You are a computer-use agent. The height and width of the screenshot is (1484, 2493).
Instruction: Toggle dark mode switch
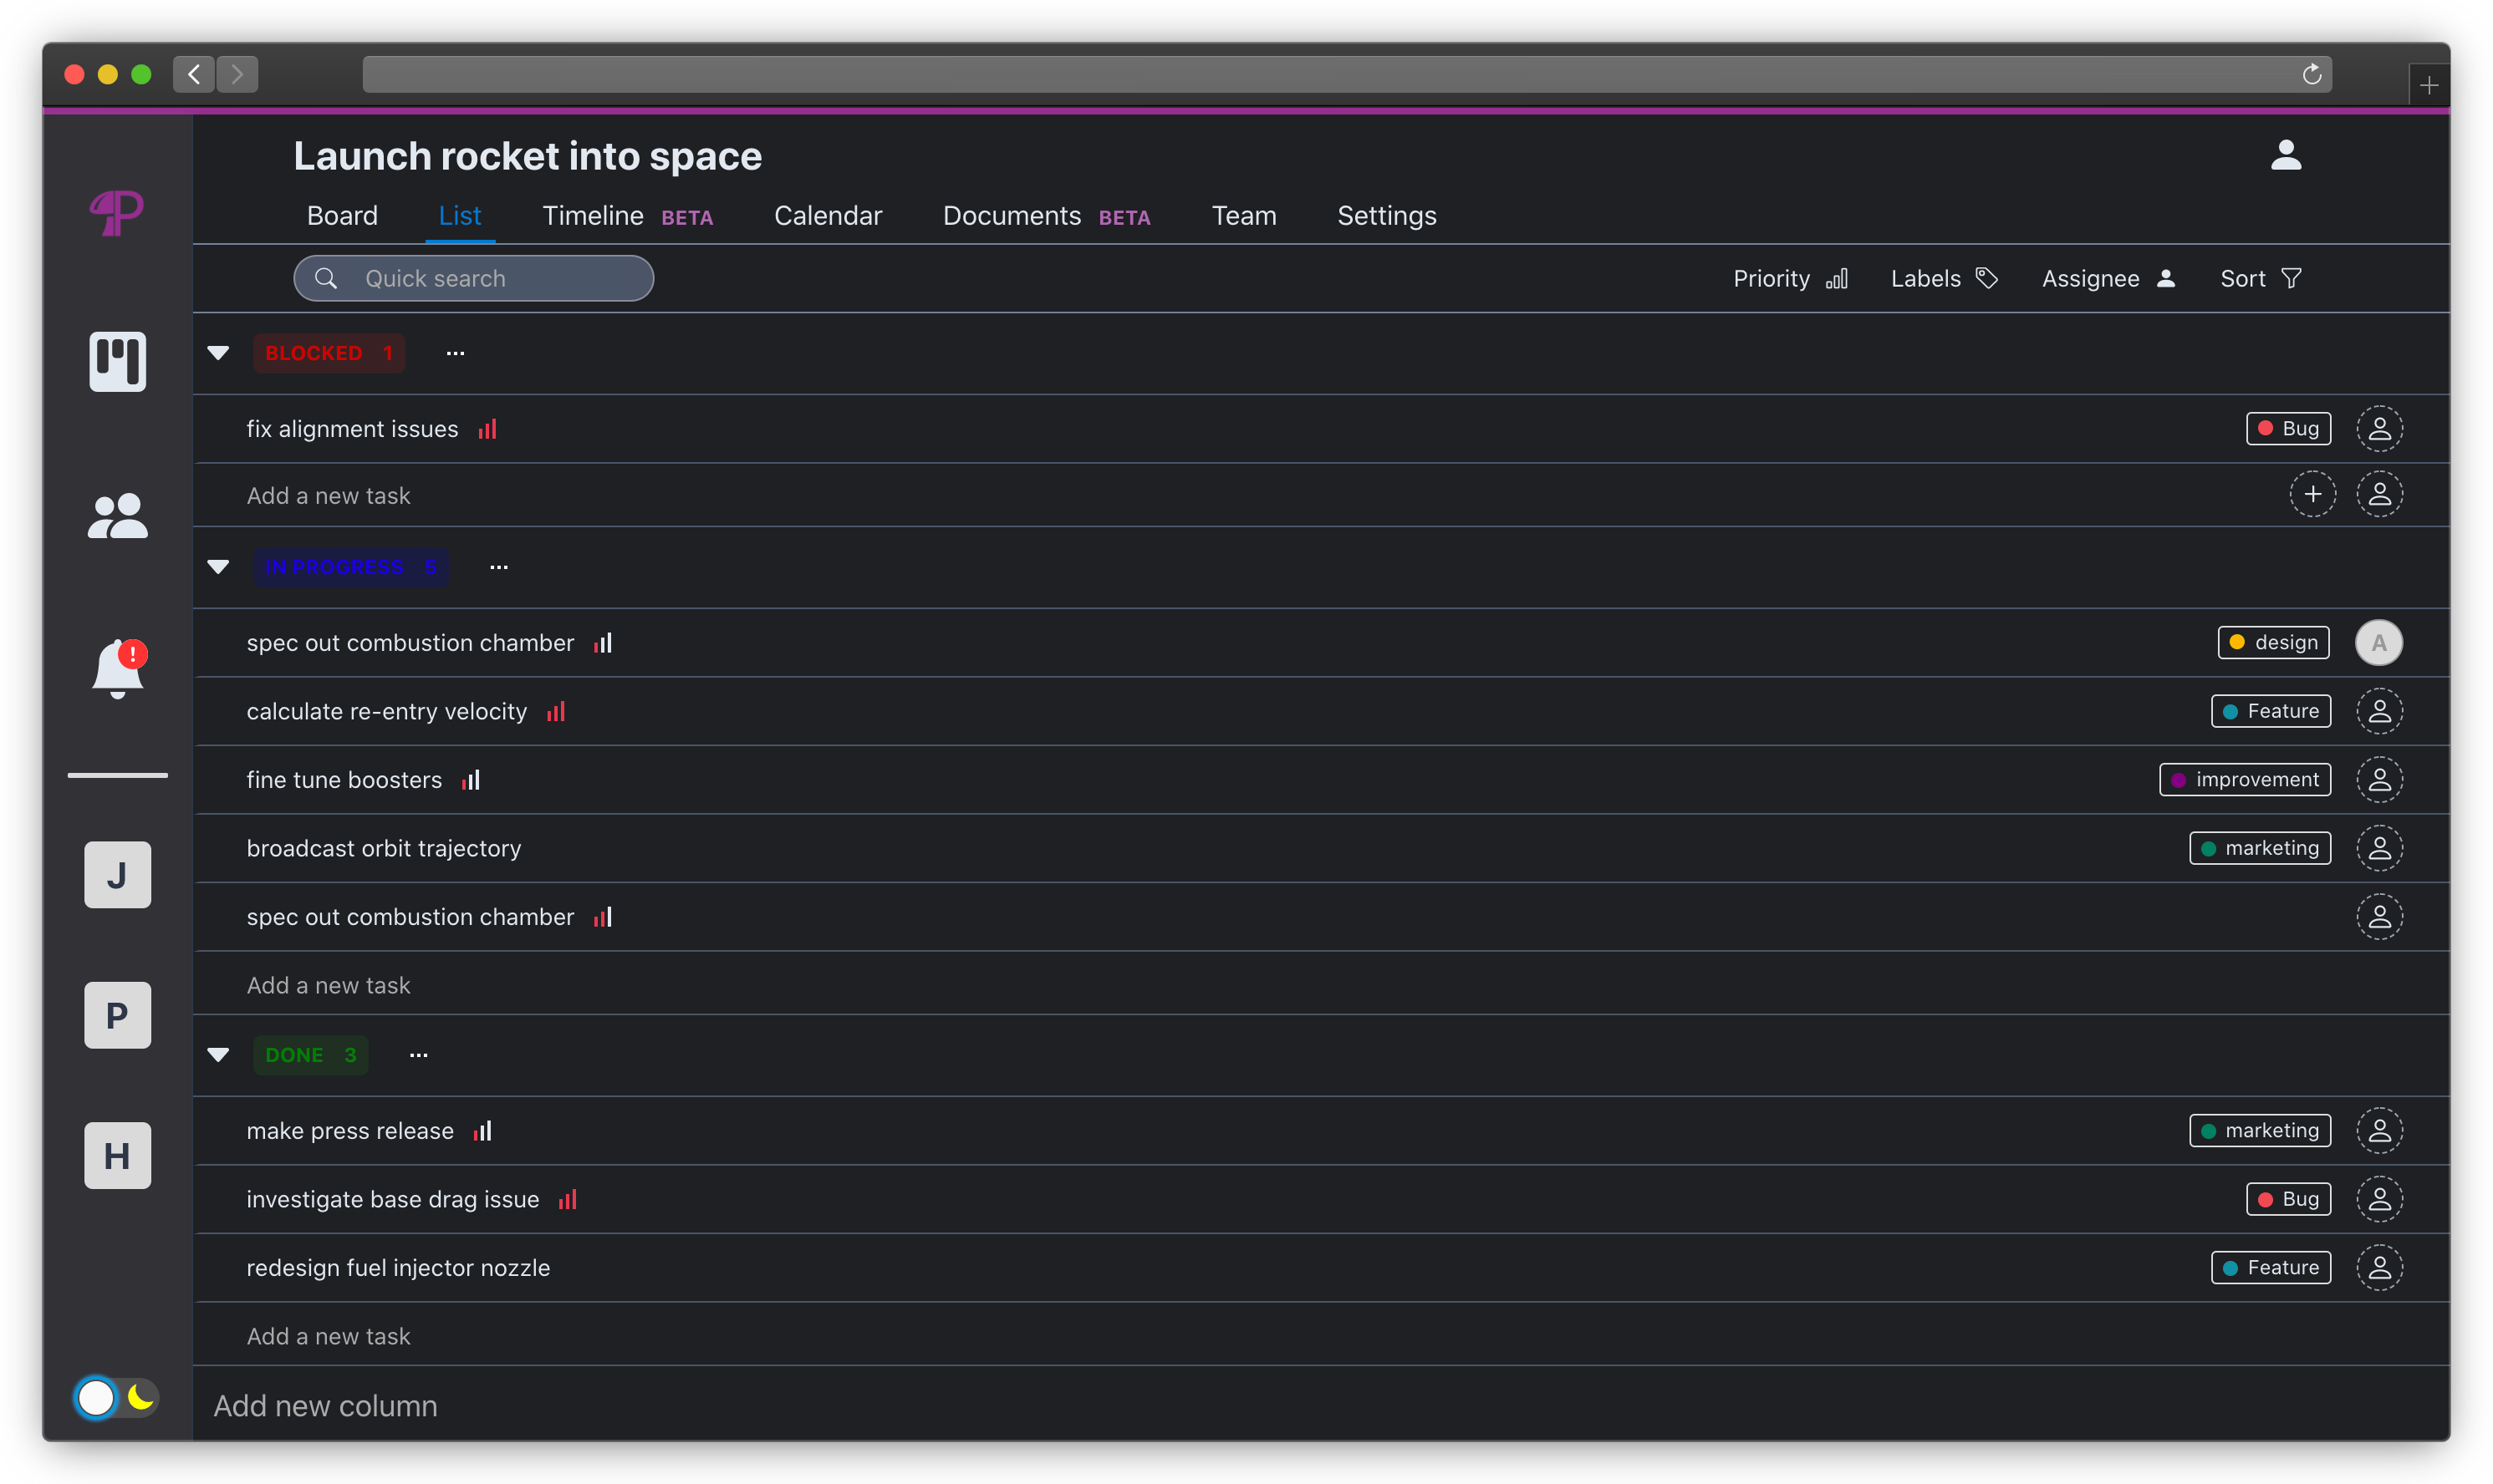(117, 1397)
